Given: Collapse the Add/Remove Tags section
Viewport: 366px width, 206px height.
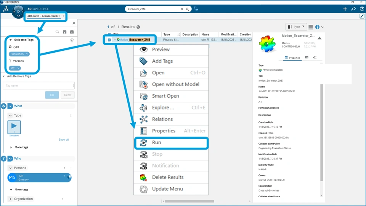Looking at the screenshot, I should (x=3, y=76).
